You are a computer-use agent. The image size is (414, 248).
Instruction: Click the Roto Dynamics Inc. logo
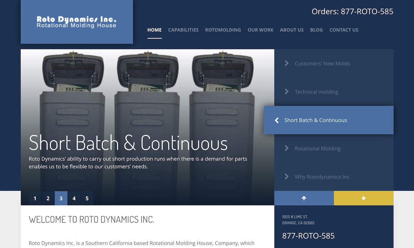coord(76,22)
